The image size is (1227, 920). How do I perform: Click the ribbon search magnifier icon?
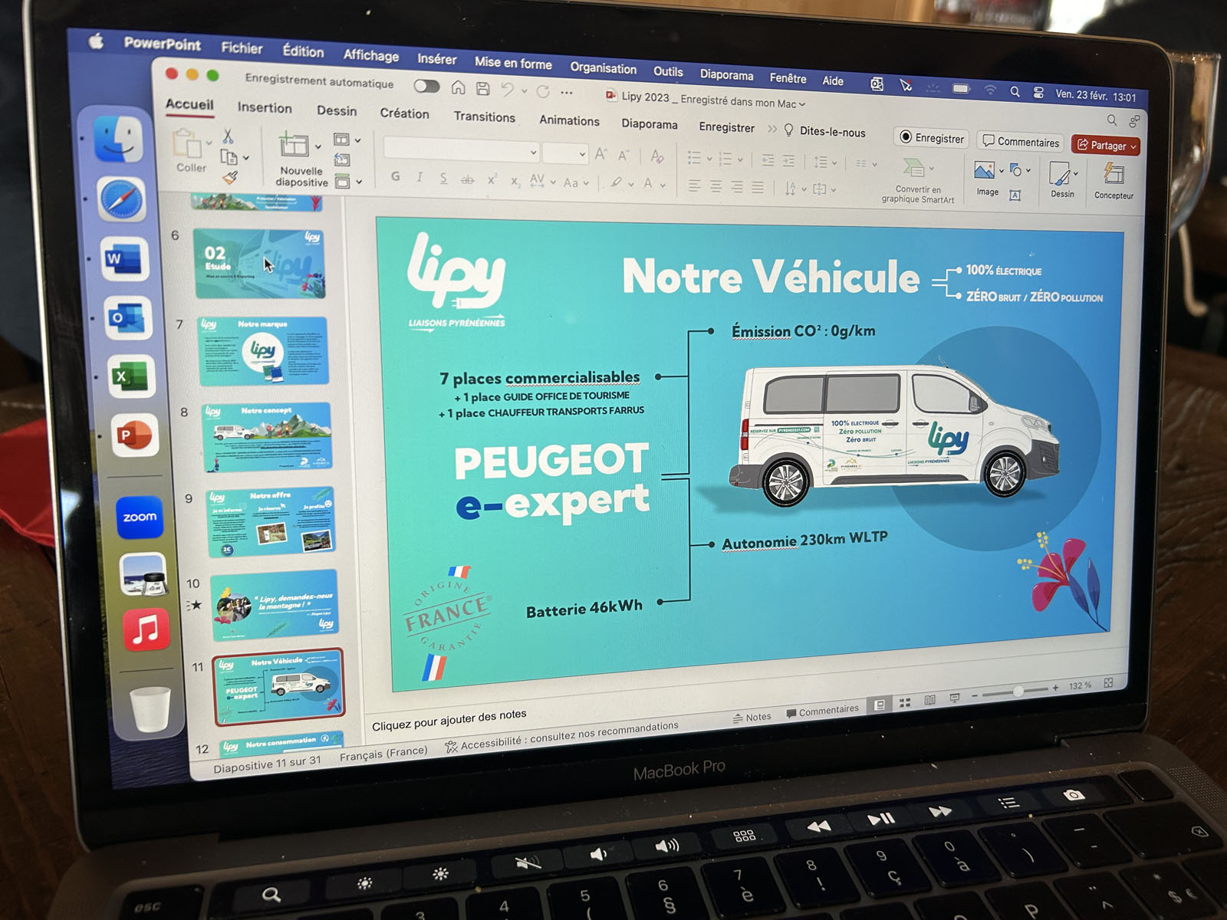click(x=1112, y=120)
